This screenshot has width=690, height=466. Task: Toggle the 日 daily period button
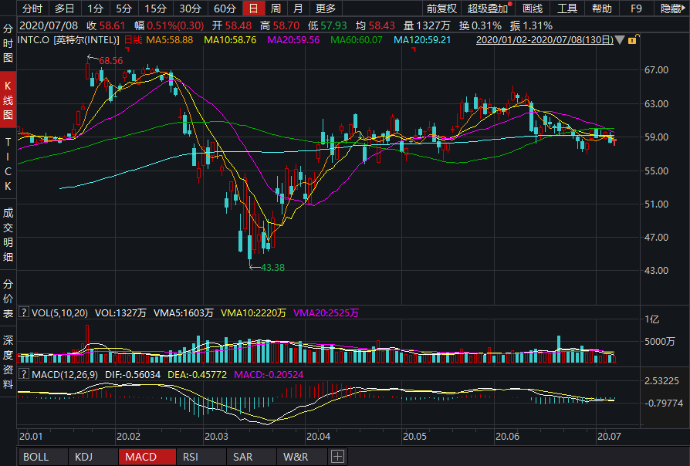252,8
